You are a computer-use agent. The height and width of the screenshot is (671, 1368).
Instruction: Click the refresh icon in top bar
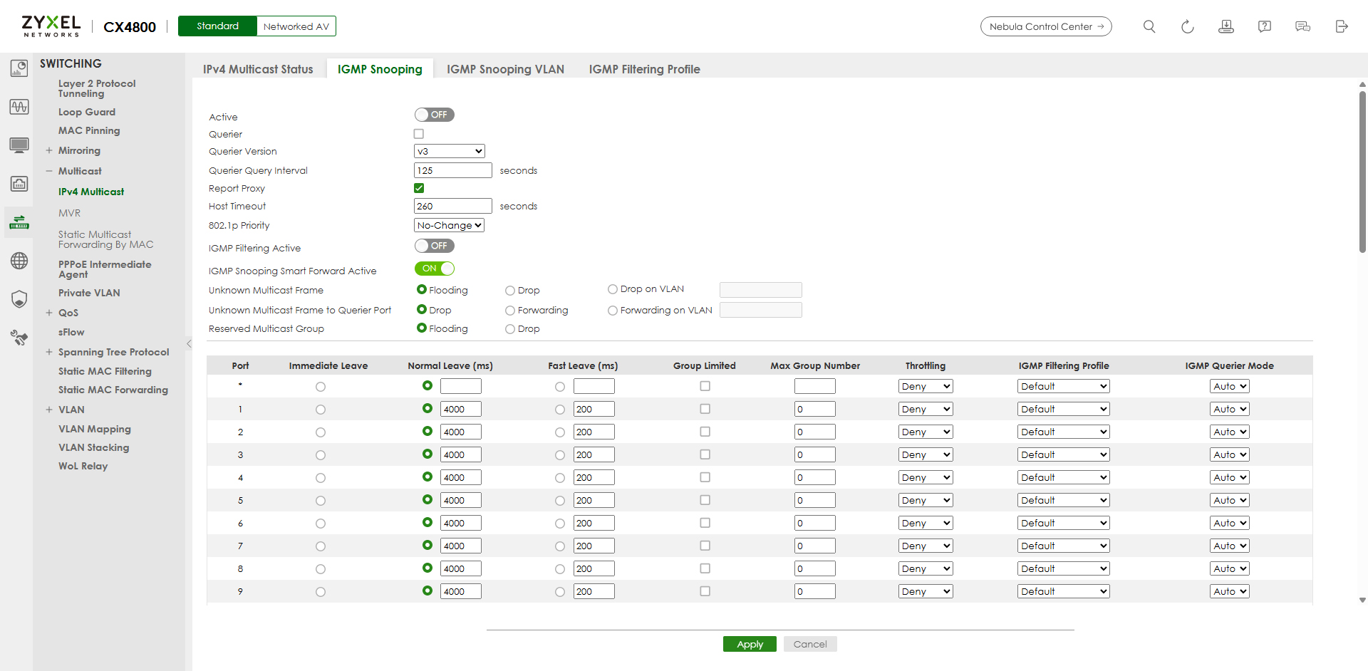[1187, 26]
